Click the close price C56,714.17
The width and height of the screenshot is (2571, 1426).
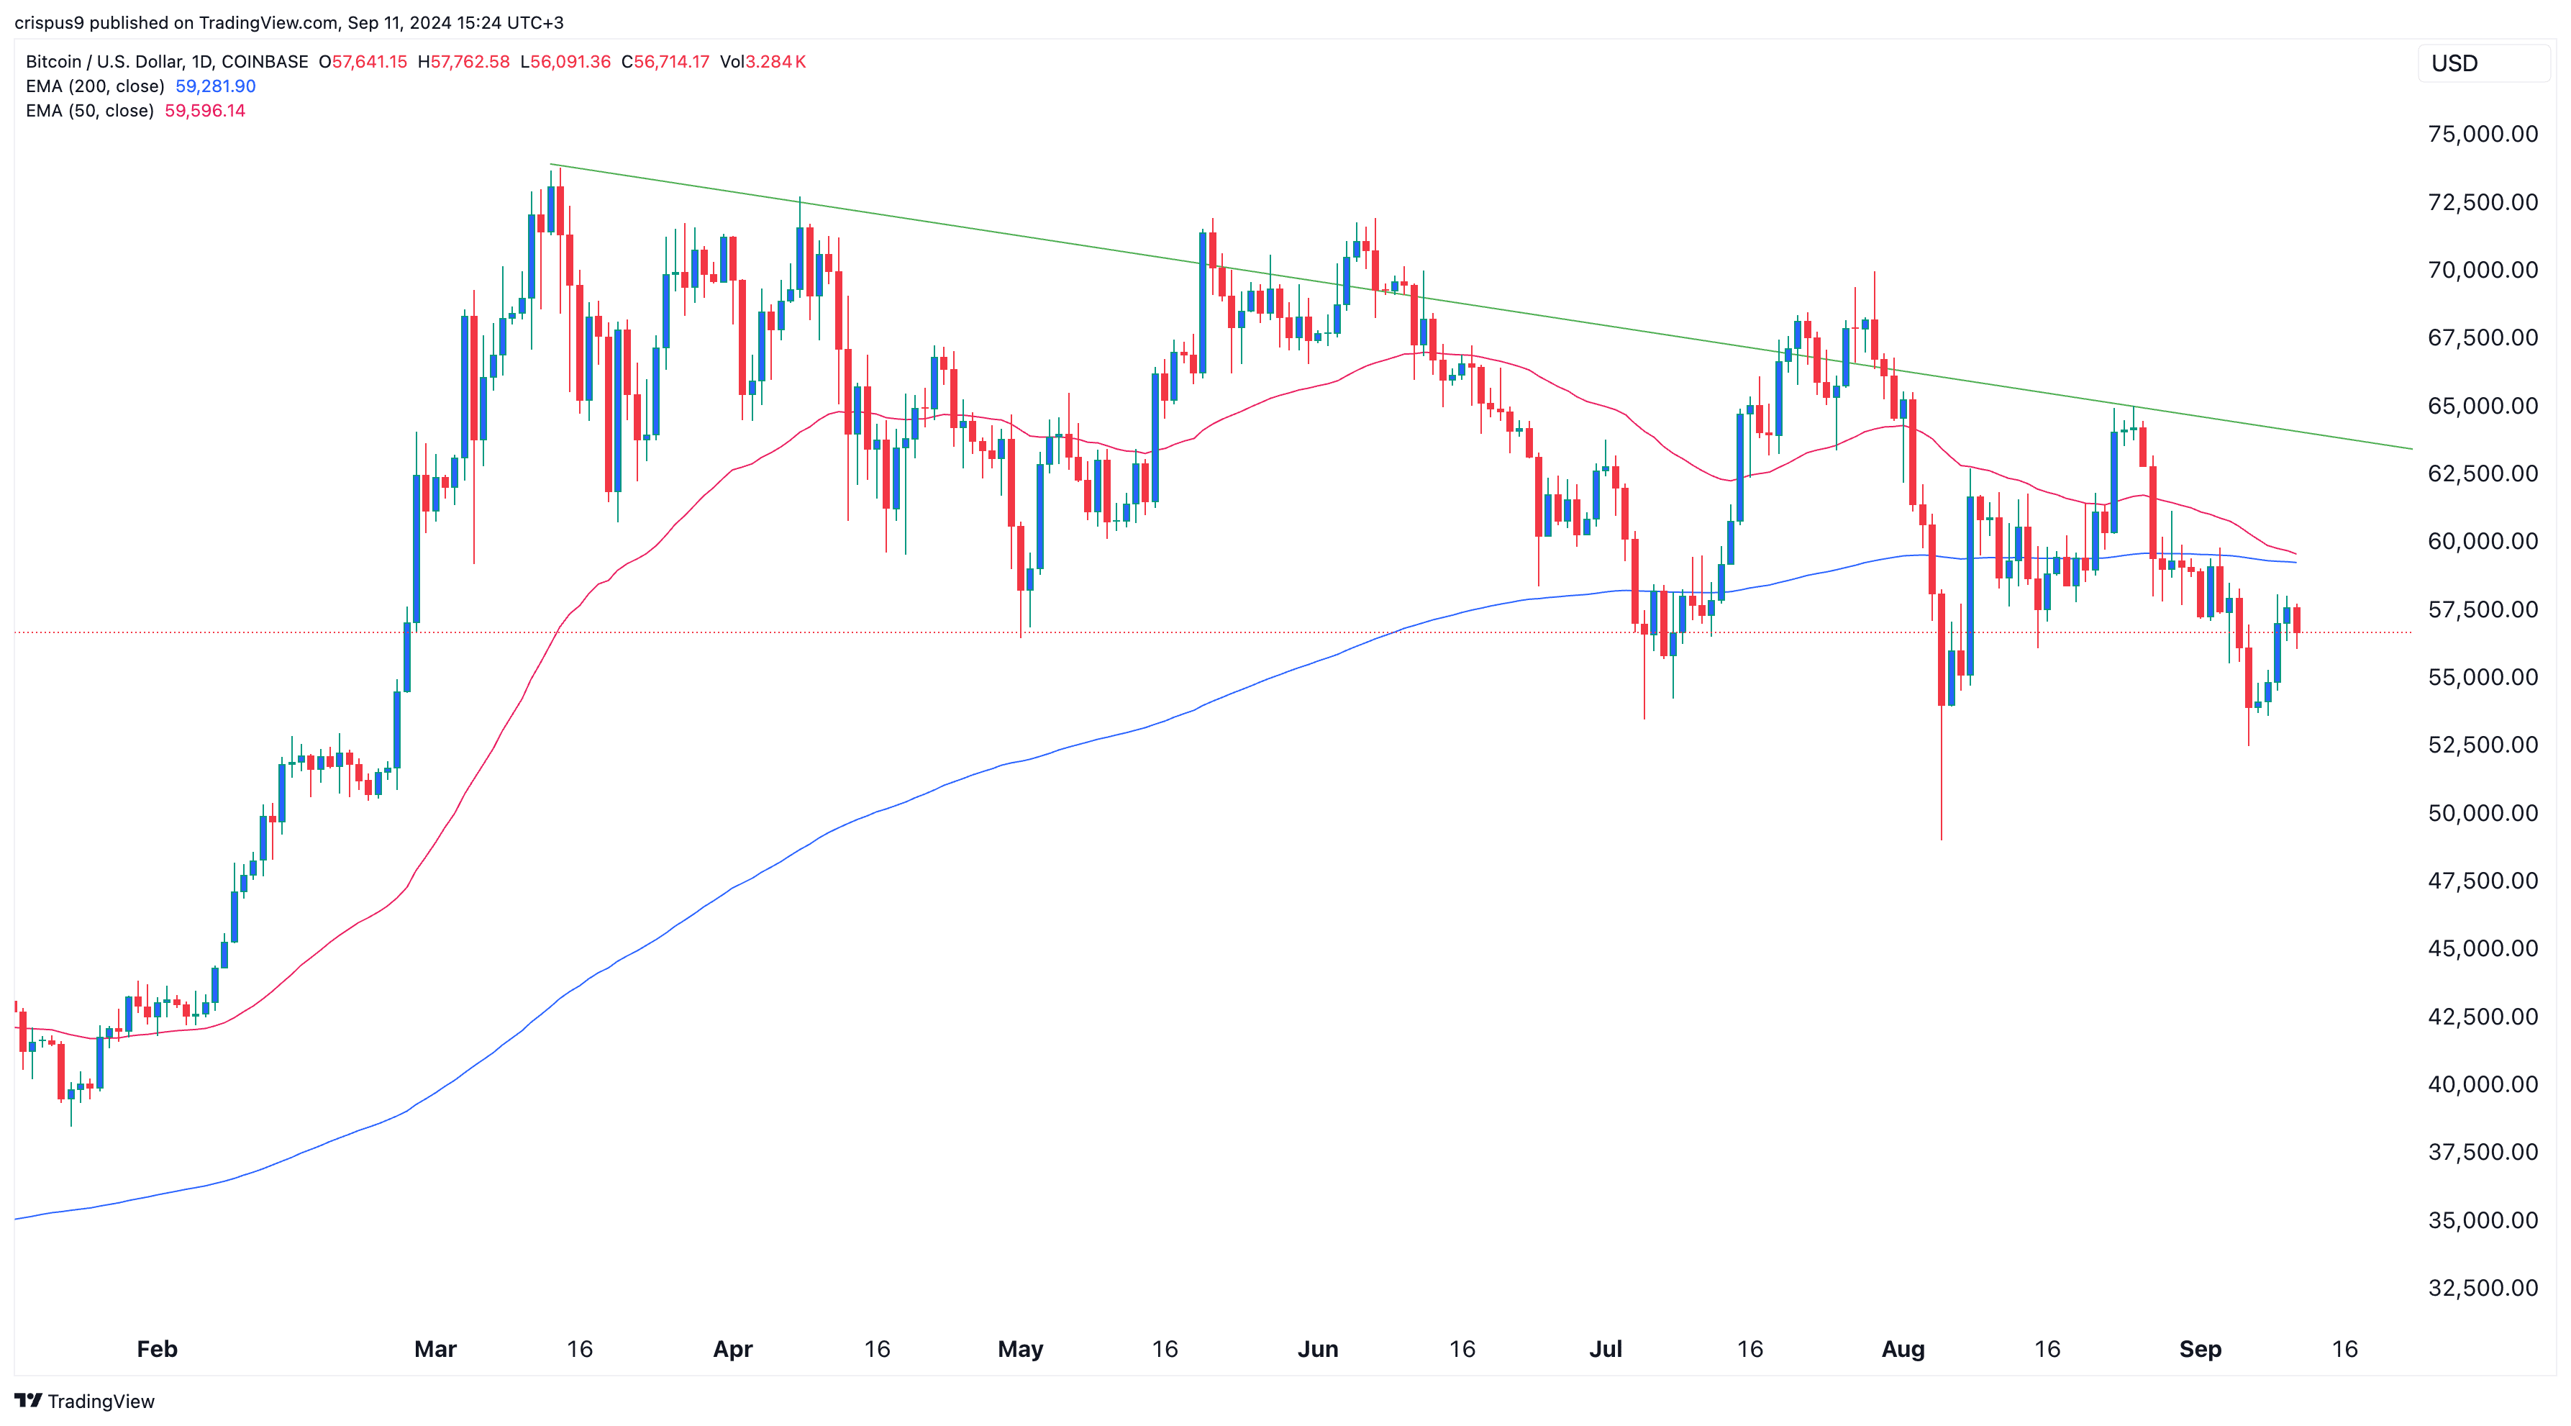coord(665,62)
